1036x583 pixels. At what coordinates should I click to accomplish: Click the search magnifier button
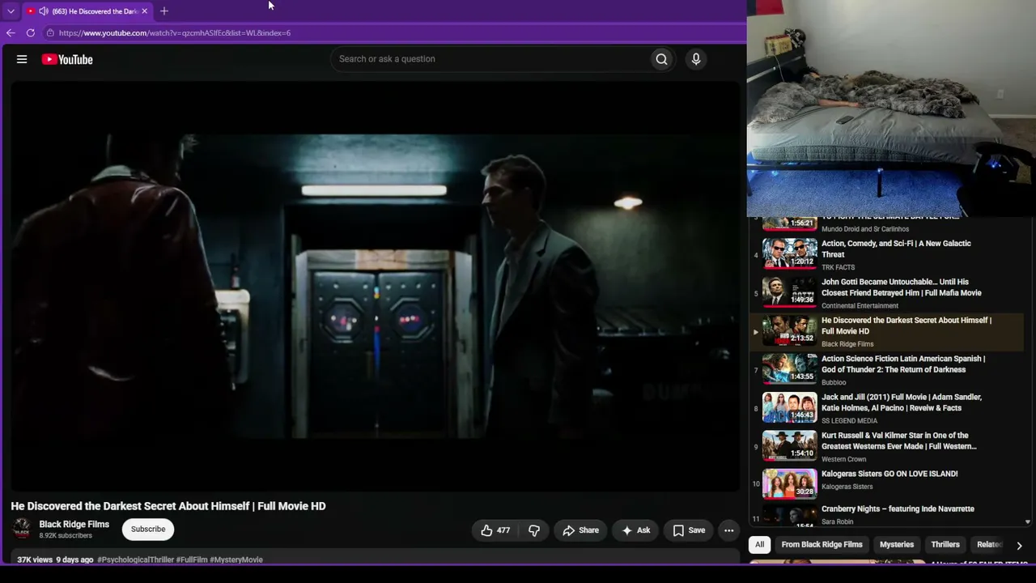661,59
